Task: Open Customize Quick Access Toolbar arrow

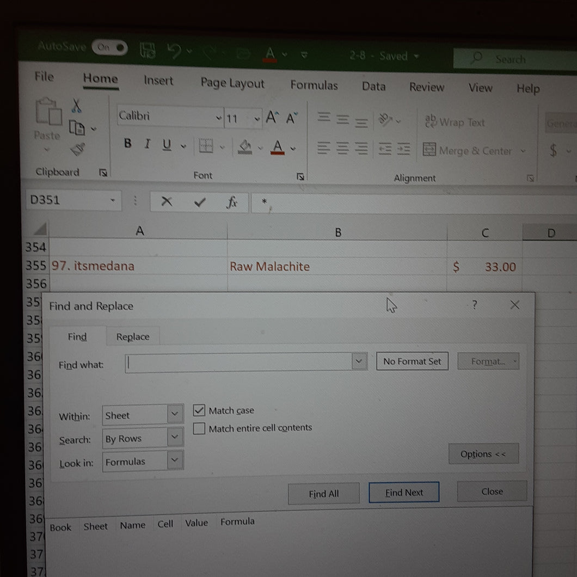Action: click(304, 55)
